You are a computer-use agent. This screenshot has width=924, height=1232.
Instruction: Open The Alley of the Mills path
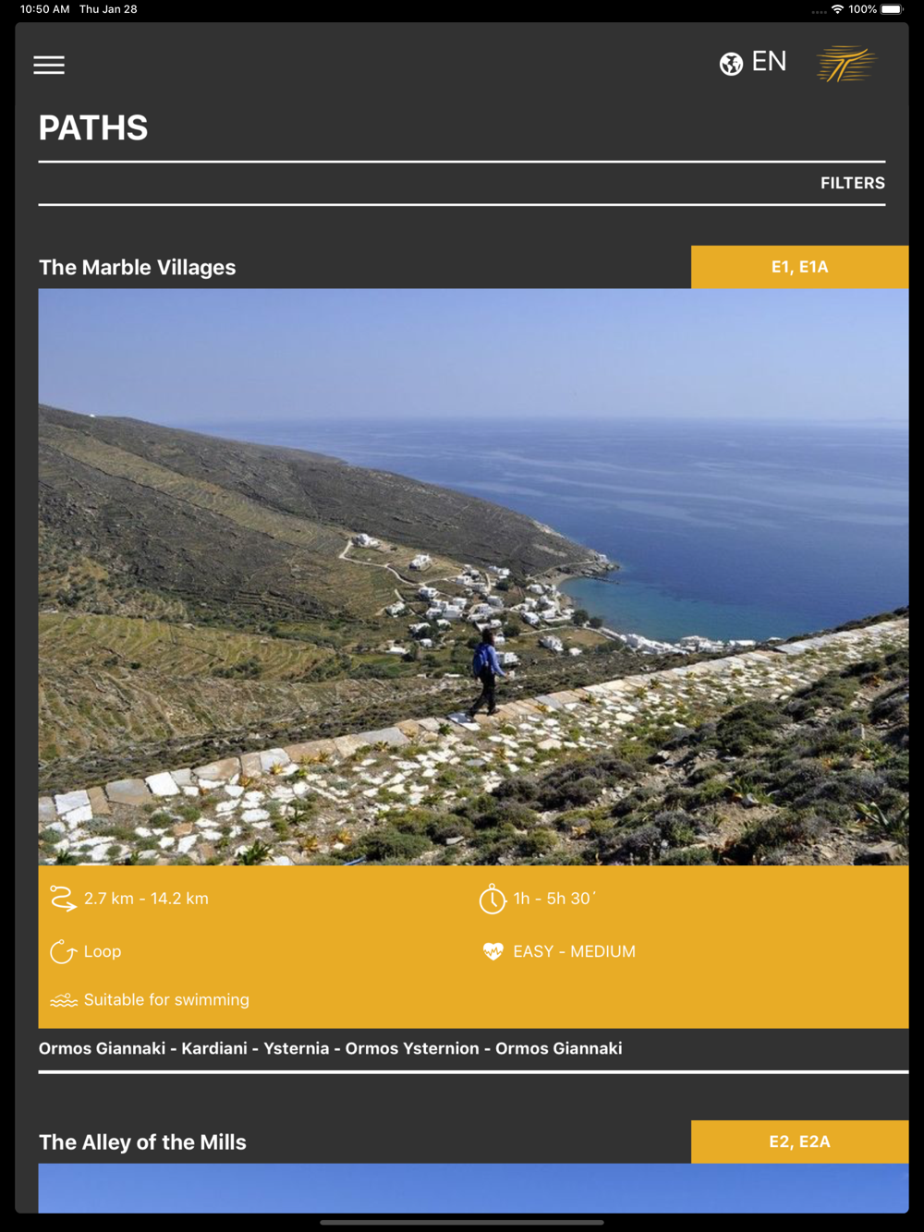pyautogui.click(x=143, y=1142)
